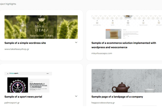The image size is (162, 108).
Task: Click the steaming teacup logo above take iTEAsy
Action: click(42, 19)
